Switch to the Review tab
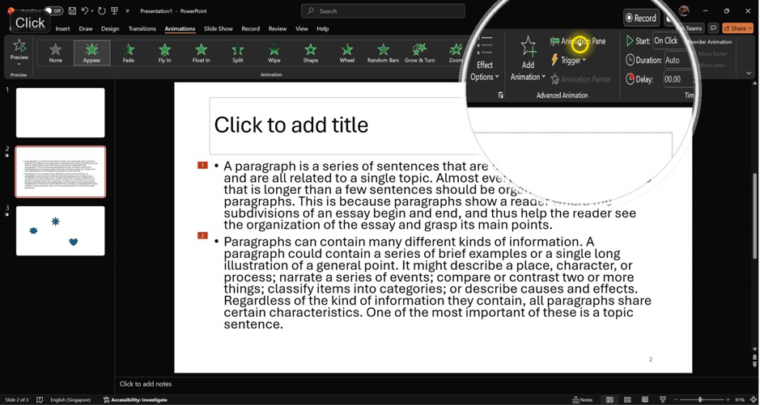The height and width of the screenshot is (405, 760). (278, 28)
